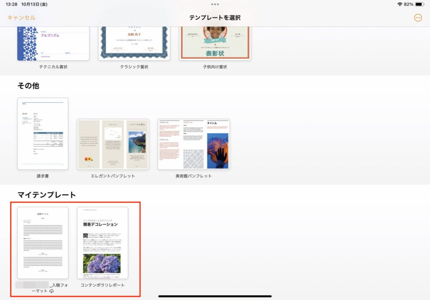This screenshot has height=300, width=430.
Task: Tap the マイテンプレート section header
Action: click(47, 195)
